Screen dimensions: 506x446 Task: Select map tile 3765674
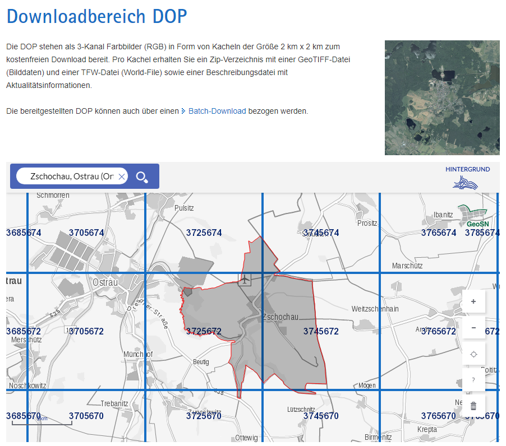coord(438,233)
